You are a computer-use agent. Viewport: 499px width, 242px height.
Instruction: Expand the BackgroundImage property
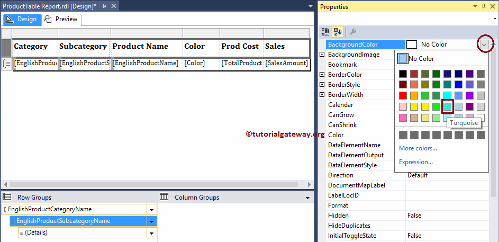[x=322, y=55]
